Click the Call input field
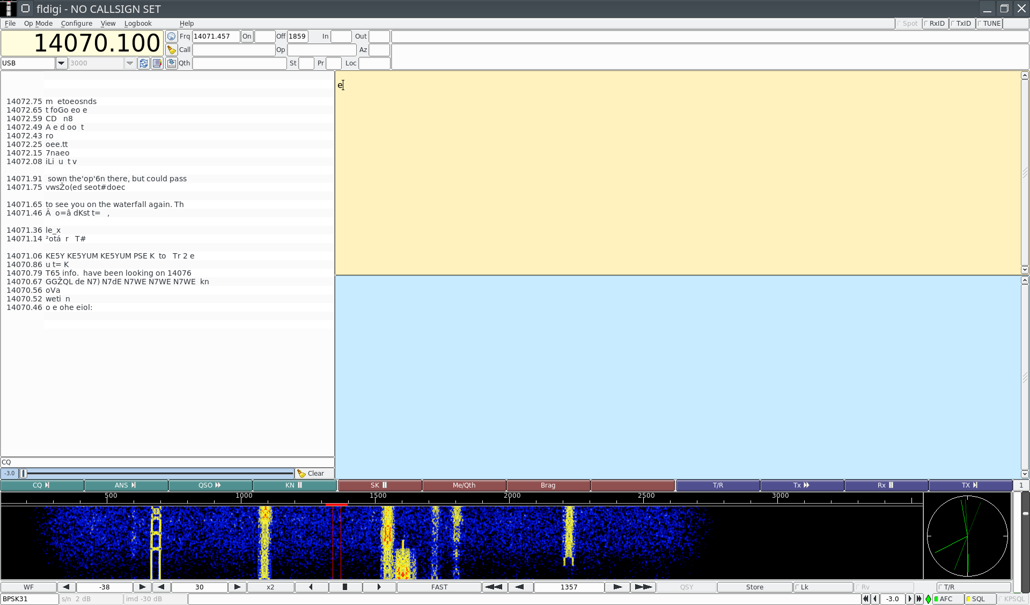1030x605 pixels. 234,50
